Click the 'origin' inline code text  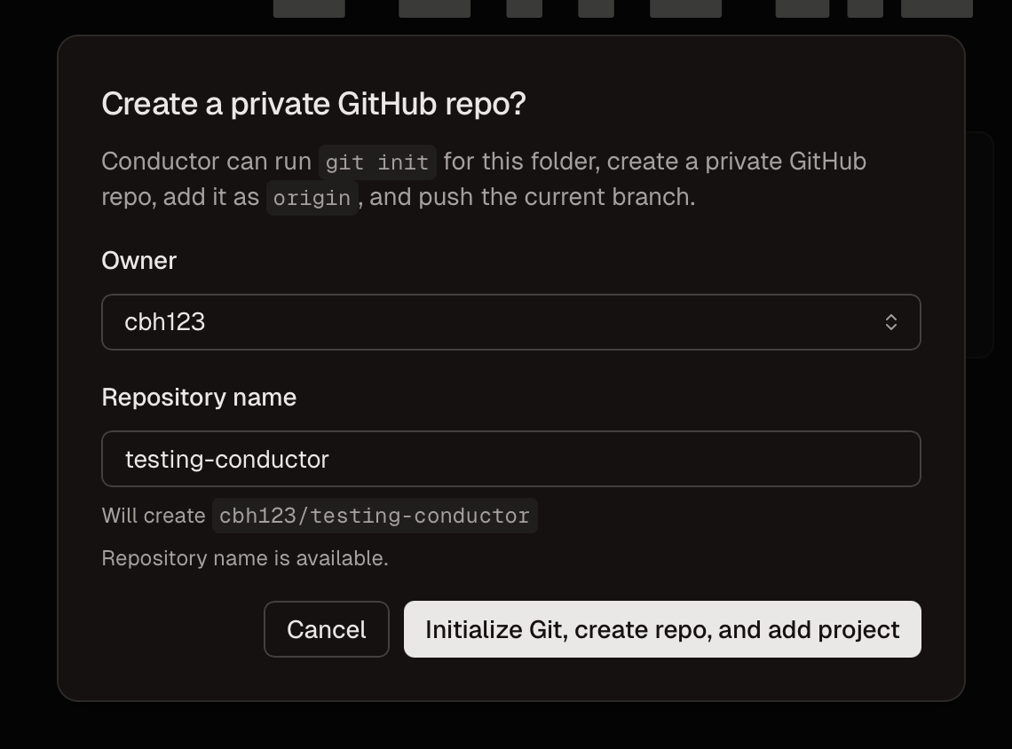[312, 197]
